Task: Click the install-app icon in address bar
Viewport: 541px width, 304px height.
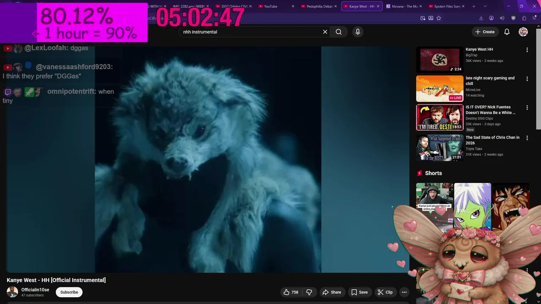Action: click(431, 18)
